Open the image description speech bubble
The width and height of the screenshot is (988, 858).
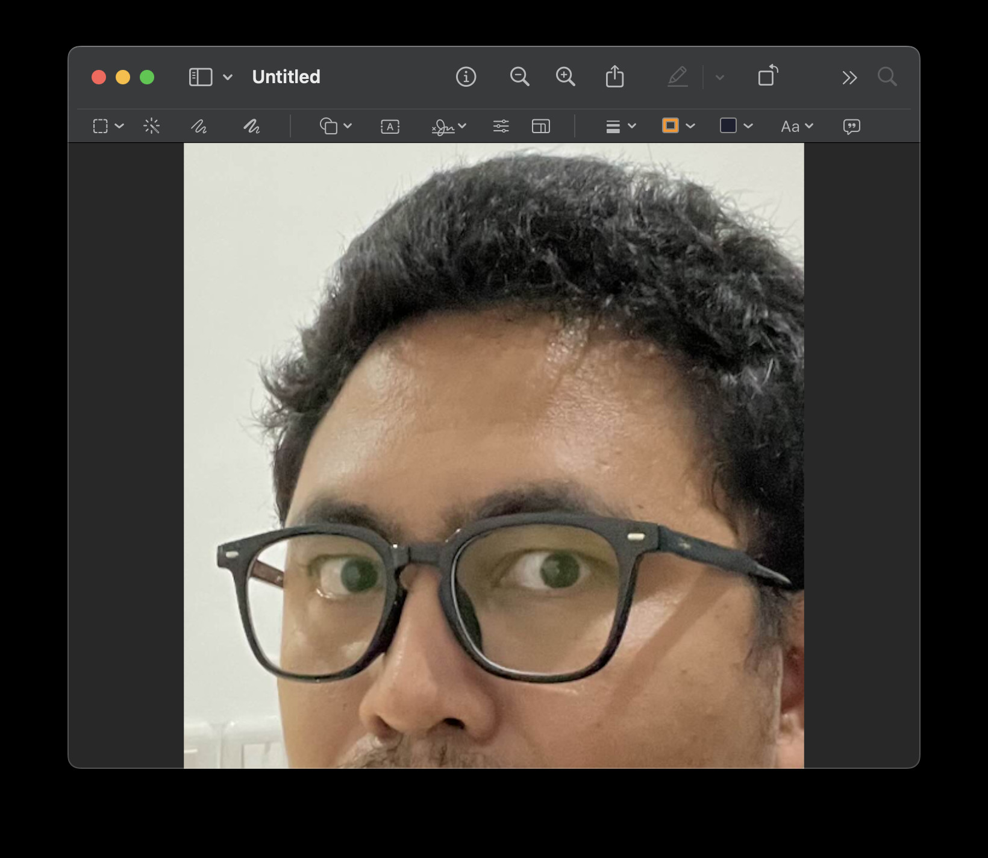(x=851, y=127)
